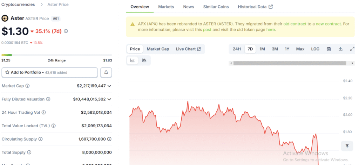Click Add to Portfolio button
359x165 pixels.
(x=49, y=73)
